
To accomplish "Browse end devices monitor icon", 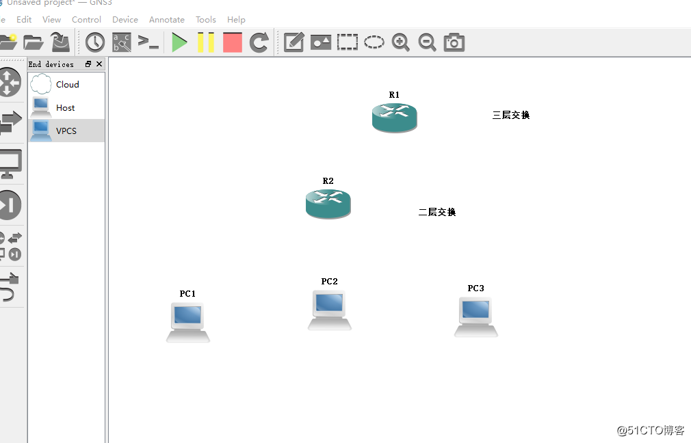I will point(10,164).
